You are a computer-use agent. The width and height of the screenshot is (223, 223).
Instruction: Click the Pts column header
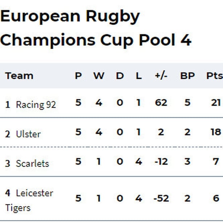tap(215, 76)
